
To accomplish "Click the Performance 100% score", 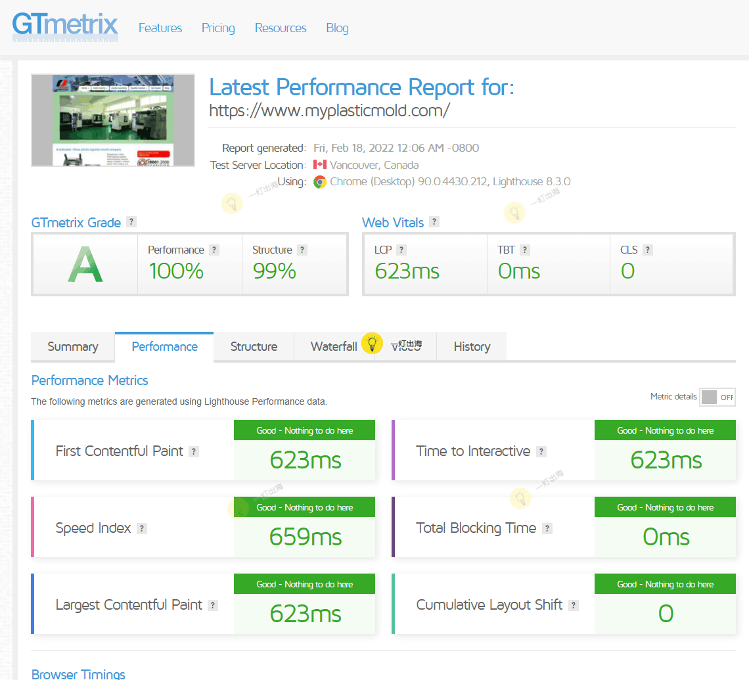I will point(176,271).
